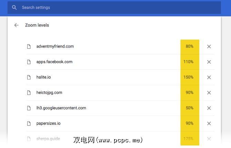
Task: Click the 110% zoom value
Action: (189, 62)
